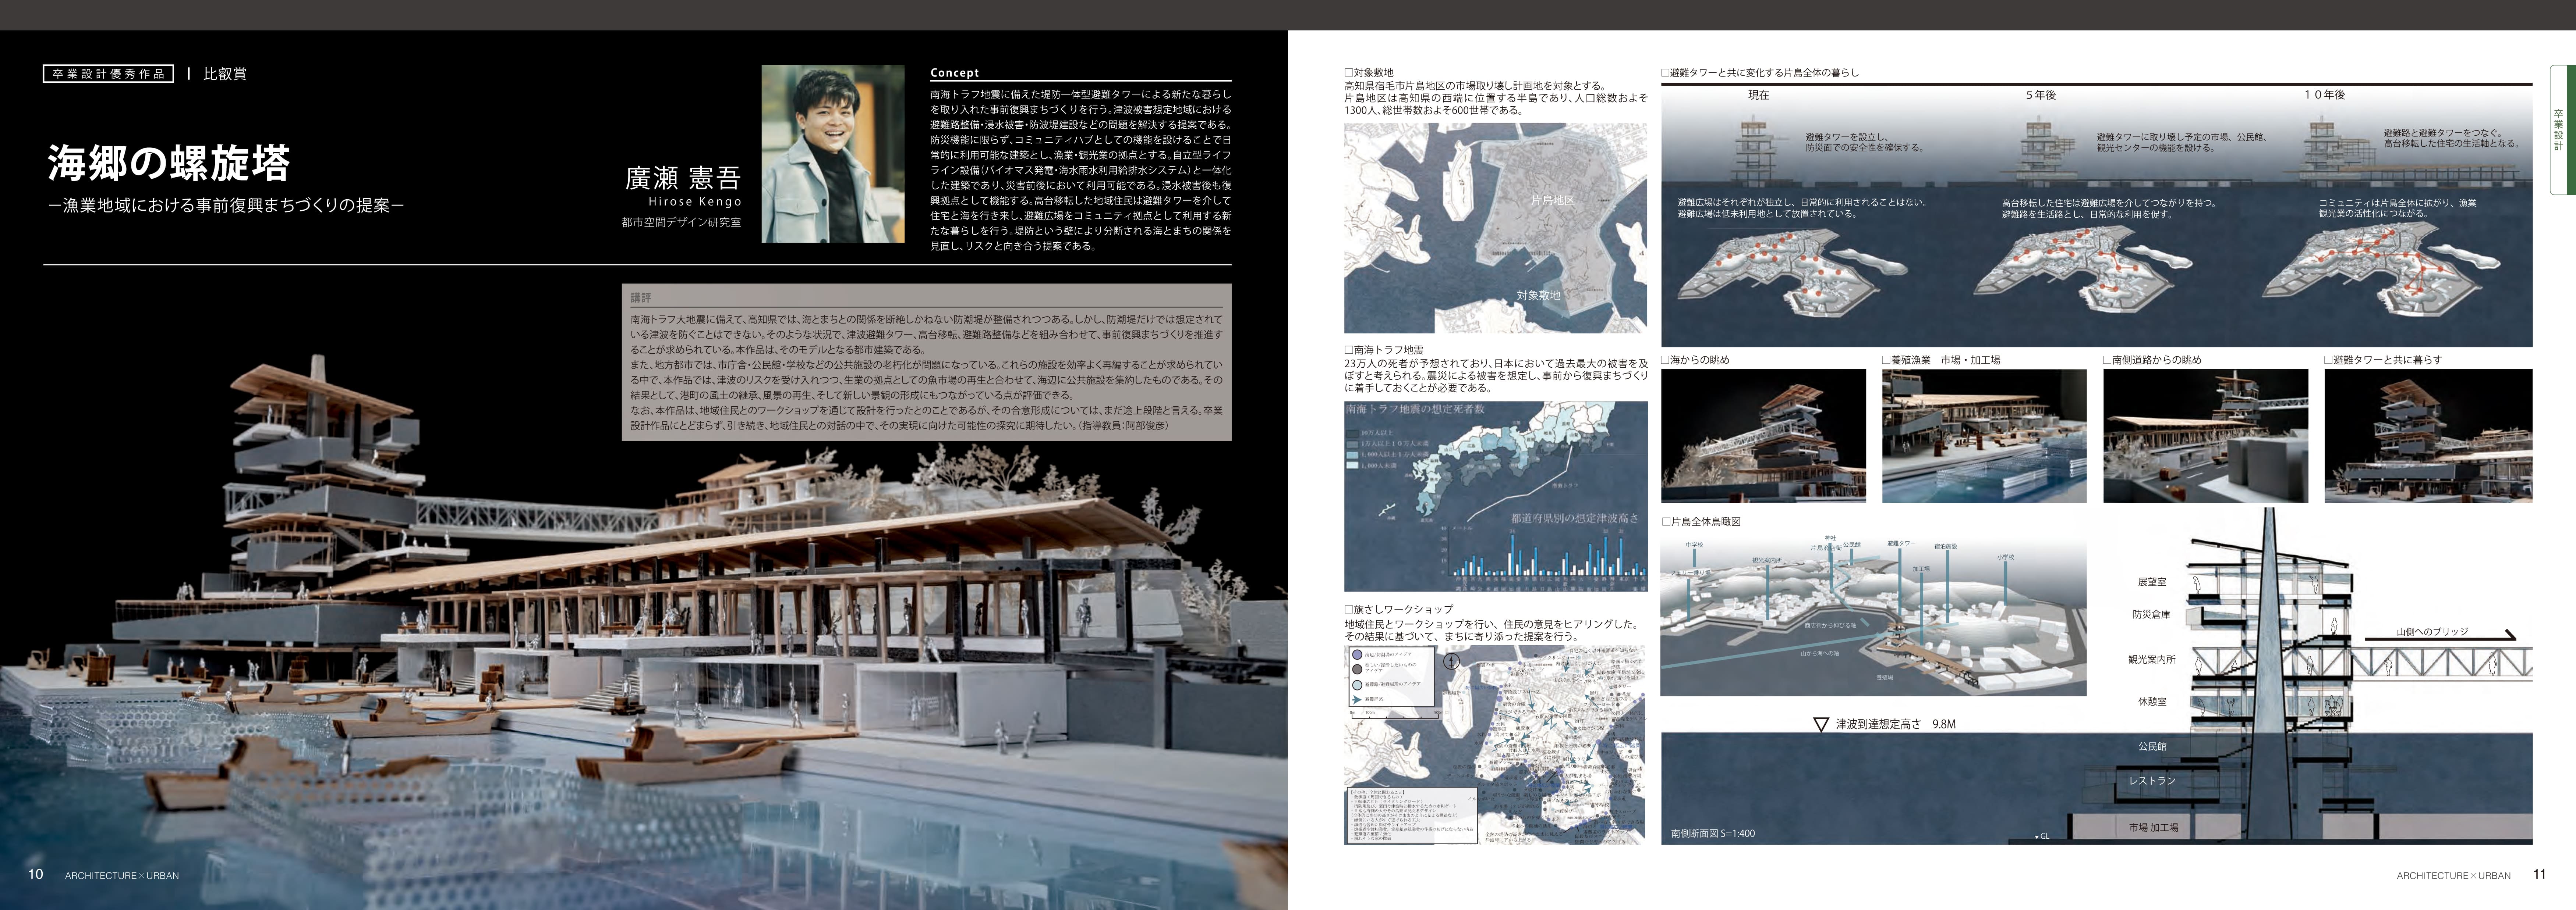
Task: Click '防災倉庫' label on section drawing
Action: coord(2151,614)
